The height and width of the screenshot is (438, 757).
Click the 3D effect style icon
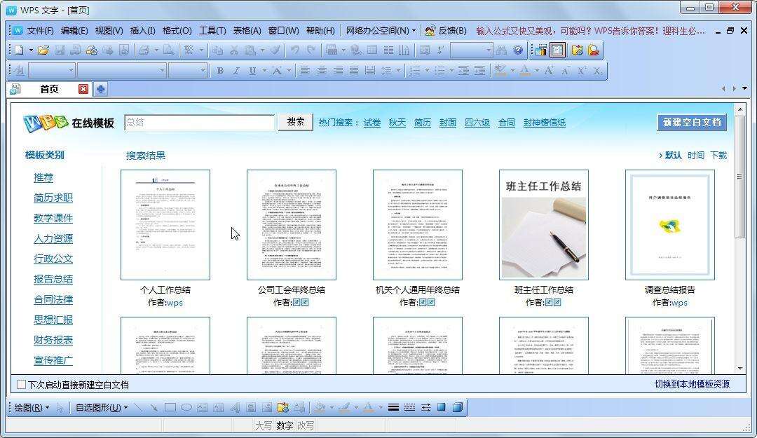click(x=457, y=407)
